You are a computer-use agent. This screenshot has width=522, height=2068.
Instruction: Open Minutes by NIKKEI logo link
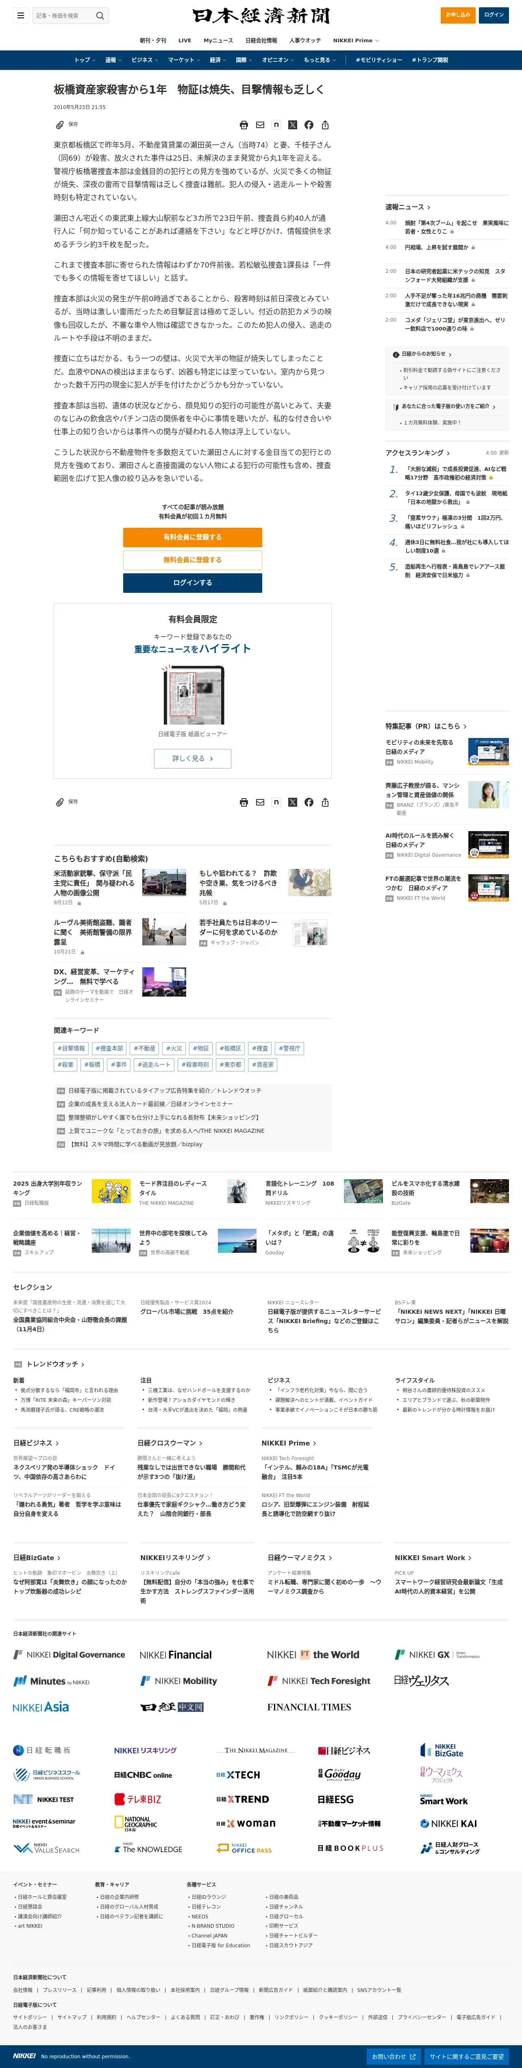point(51,1680)
